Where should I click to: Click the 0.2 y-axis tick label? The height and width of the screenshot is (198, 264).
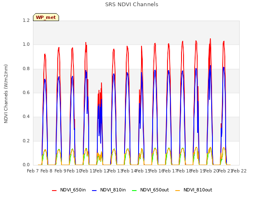(26, 141)
